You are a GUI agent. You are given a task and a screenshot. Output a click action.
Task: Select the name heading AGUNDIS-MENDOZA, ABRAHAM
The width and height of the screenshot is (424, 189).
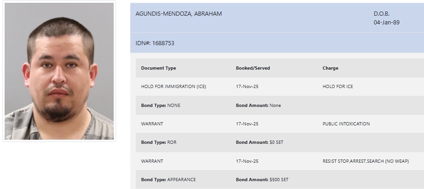point(179,14)
